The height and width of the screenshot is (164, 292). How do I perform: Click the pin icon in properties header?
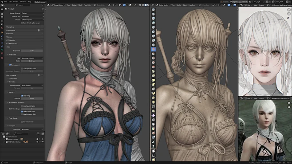tap(43, 9)
